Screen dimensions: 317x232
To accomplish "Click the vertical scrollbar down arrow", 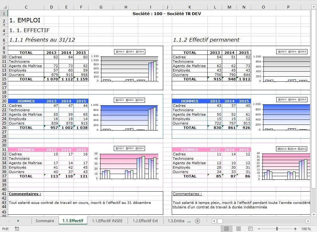I will click(x=314, y=214).
